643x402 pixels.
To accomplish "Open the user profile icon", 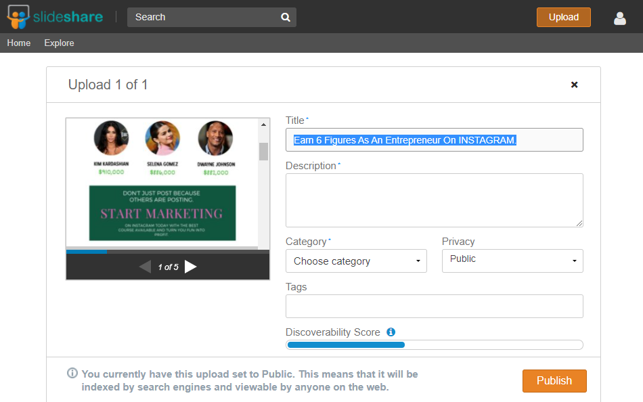I will point(619,18).
